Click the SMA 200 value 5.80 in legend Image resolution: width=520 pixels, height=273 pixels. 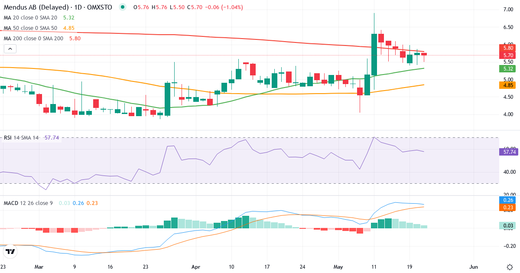point(75,39)
